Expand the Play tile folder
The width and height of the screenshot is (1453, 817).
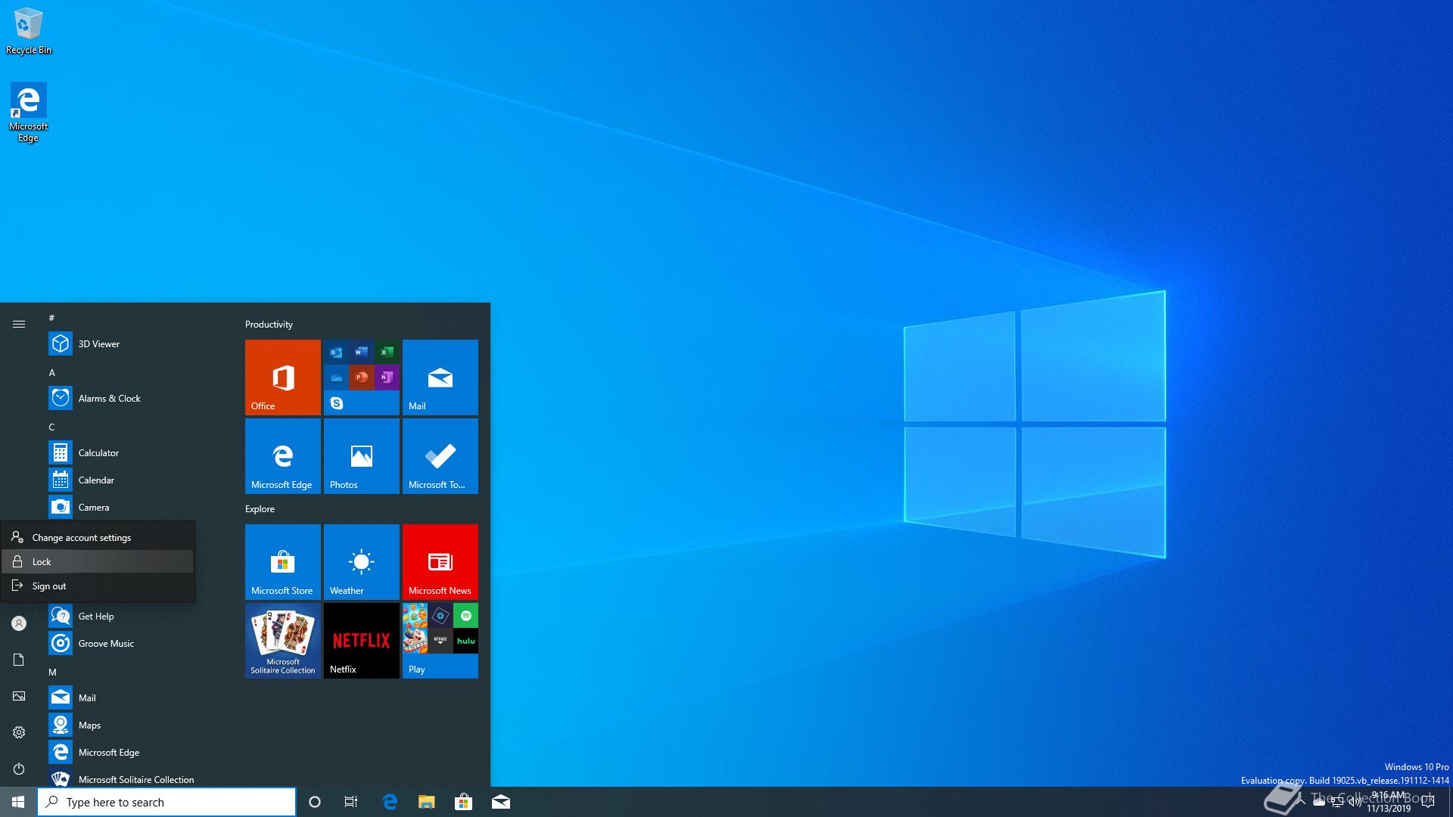tap(440, 640)
